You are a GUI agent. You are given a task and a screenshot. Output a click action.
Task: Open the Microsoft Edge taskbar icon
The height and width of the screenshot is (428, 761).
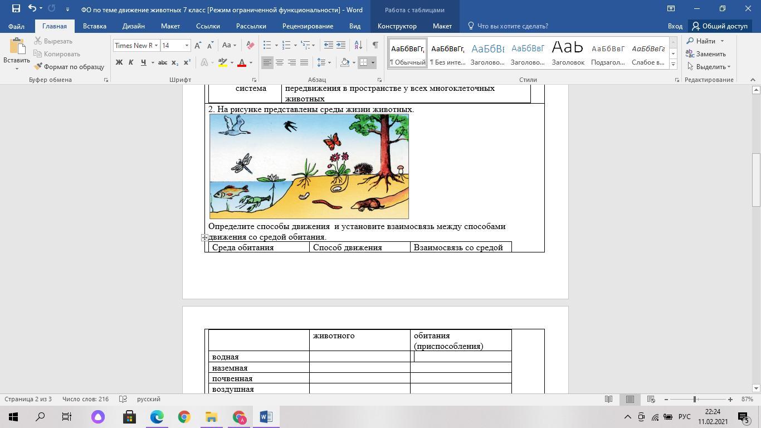(157, 417)
